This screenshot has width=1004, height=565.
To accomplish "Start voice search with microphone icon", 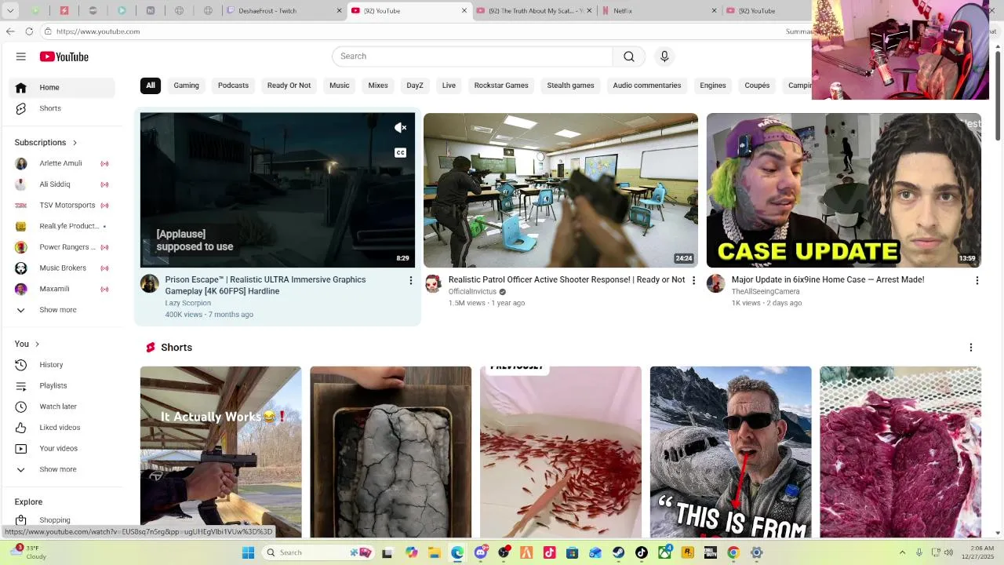I will pos(664,56).
